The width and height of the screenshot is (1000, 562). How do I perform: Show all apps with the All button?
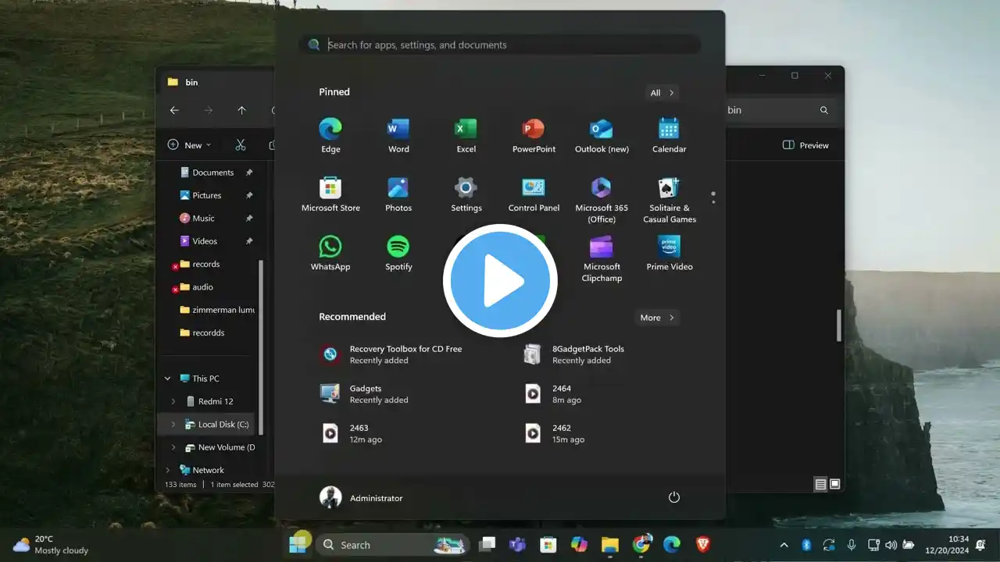tap(662, 93)
